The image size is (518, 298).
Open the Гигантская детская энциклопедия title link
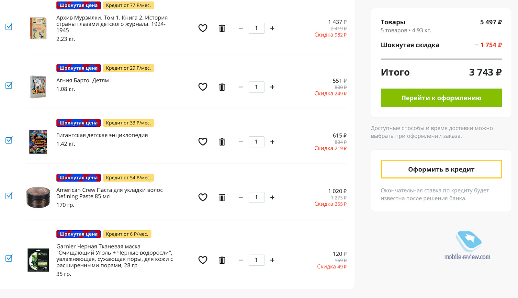pos(102,135)
